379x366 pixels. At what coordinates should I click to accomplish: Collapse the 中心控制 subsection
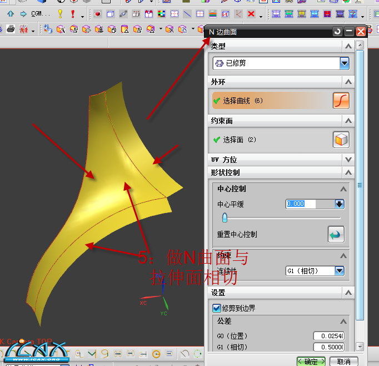point(343,189)
